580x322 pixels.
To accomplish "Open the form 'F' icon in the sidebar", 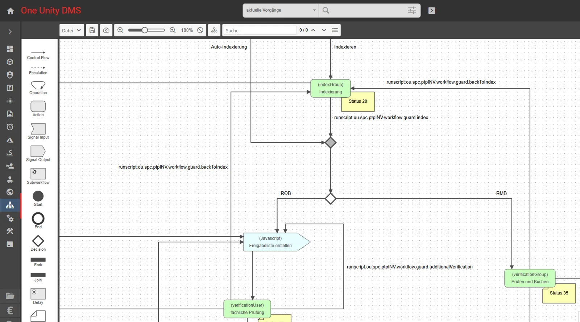I will [10, 88].
